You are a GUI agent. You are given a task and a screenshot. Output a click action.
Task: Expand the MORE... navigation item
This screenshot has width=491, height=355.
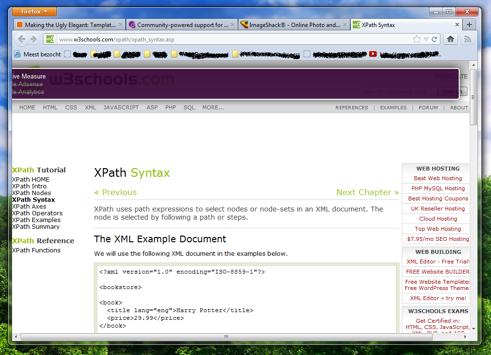[x=213, y=107]
